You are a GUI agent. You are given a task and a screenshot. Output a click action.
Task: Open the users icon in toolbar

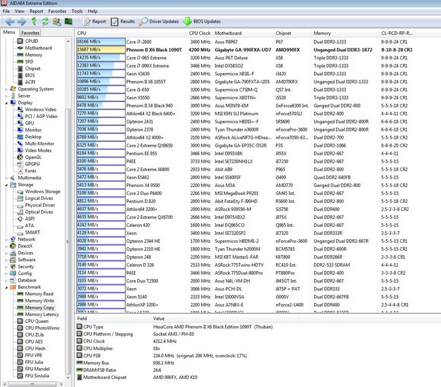point(56,21)
